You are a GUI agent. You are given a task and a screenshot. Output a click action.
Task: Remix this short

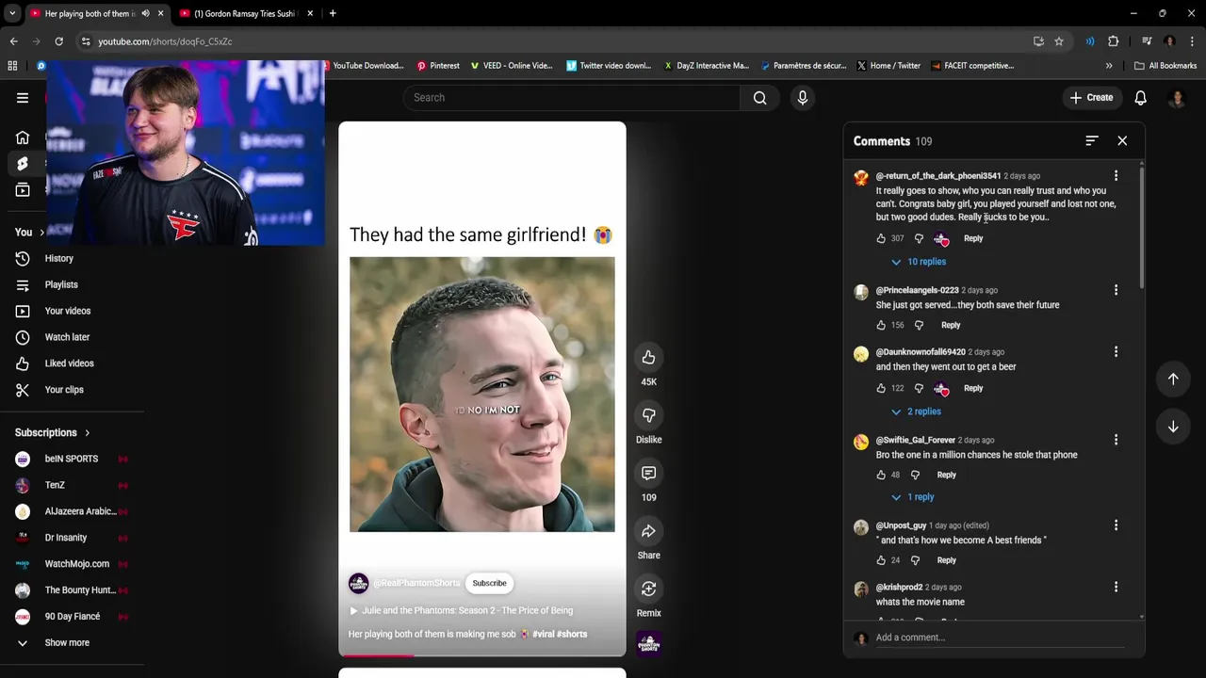coord(648,589)
